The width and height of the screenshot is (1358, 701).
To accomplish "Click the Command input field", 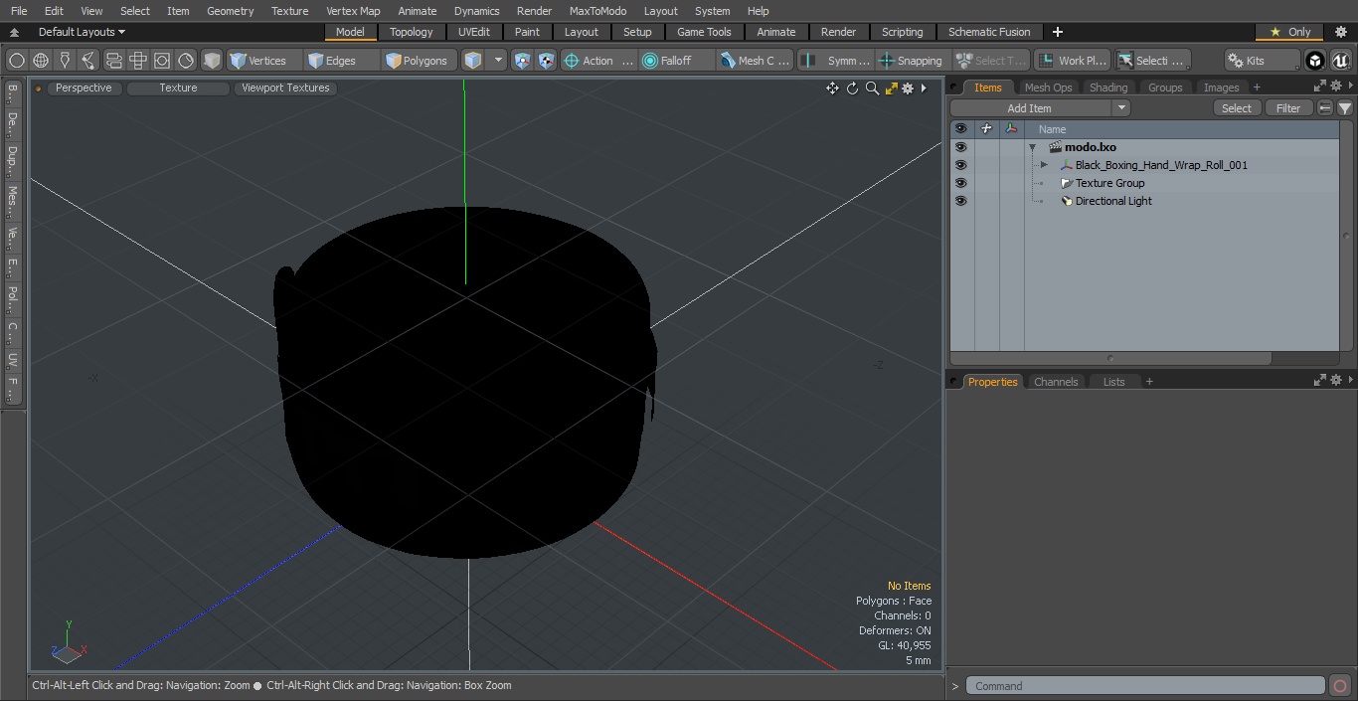I will click(1145, 686).
